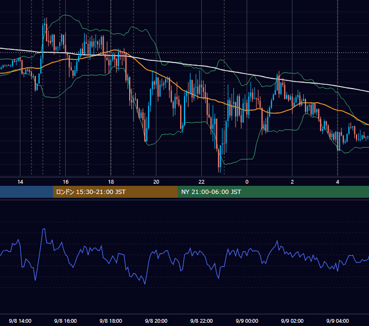The width and height of the screenshot is (369, 326).
Task: Select the 0 hour axis label
Action: pos(247,182)
